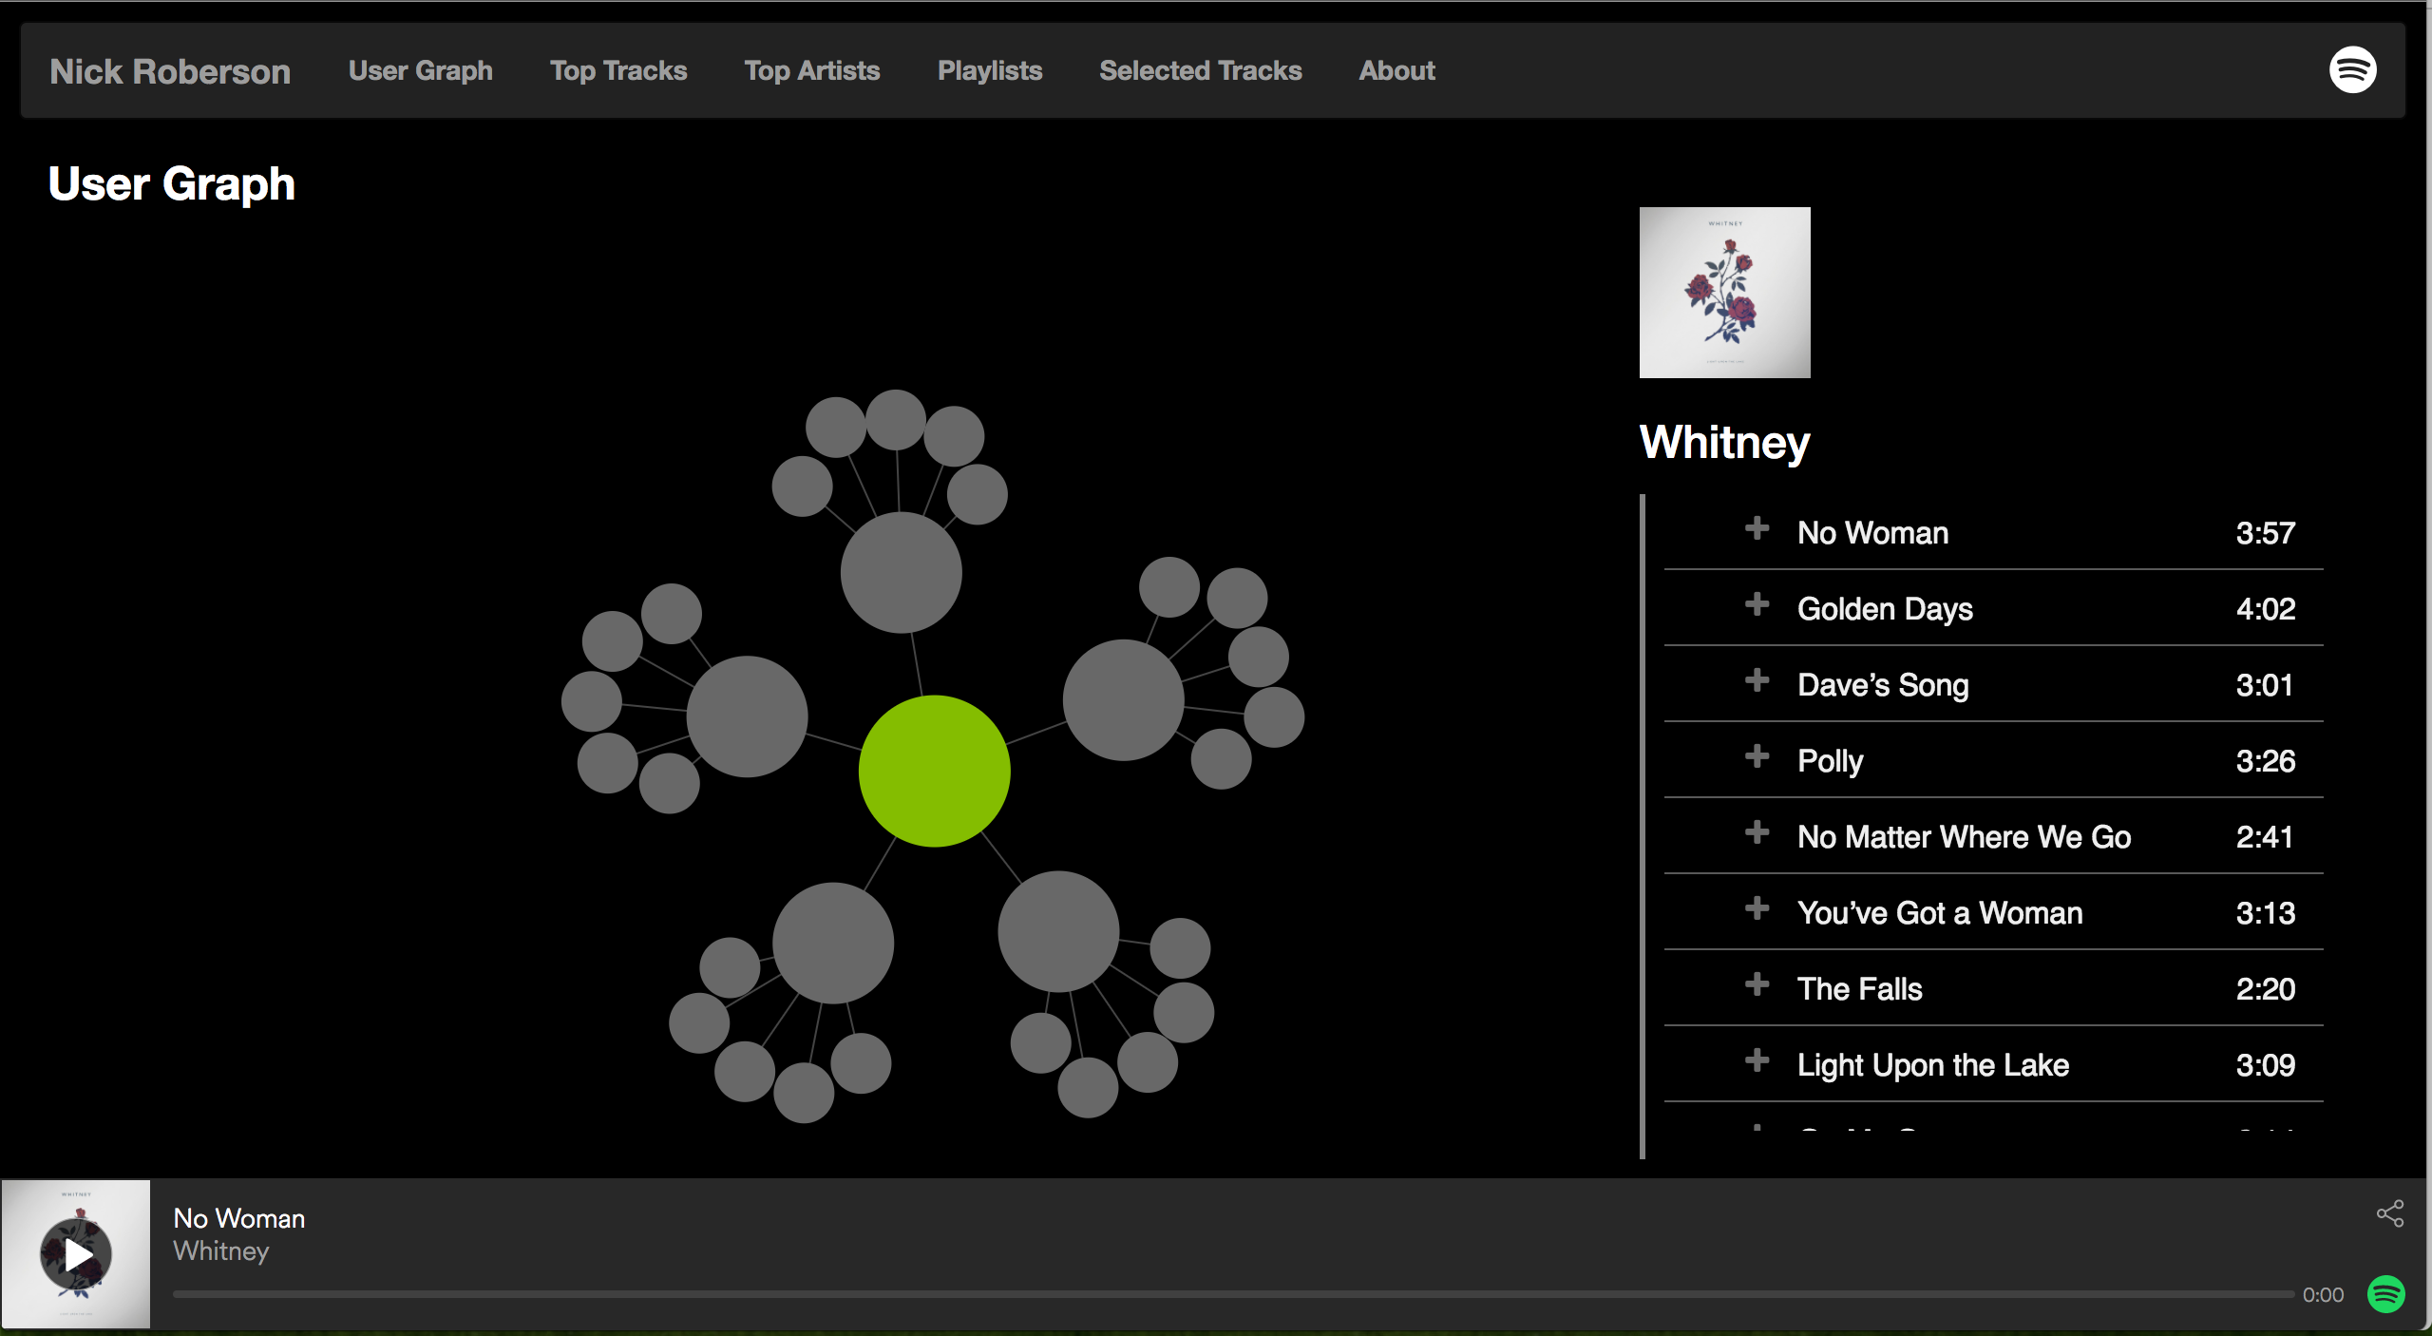
Task: Click the share icon in the player
Action: [x=2390, y=1213]
